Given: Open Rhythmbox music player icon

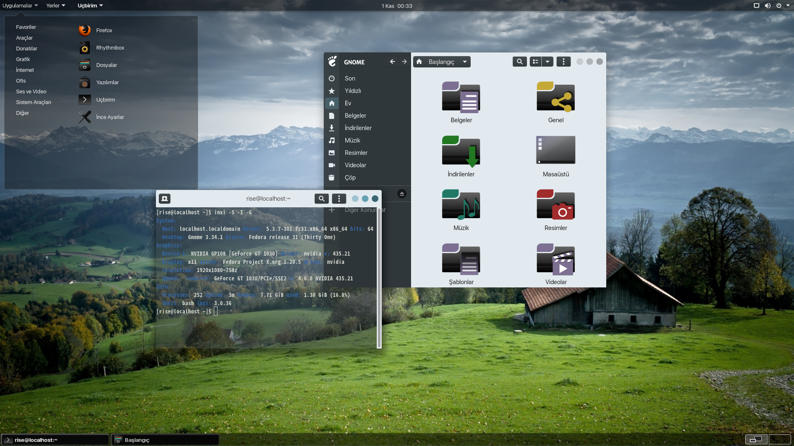Looking at the screenshot, I should pyautogui.click(x=85, y=48).
